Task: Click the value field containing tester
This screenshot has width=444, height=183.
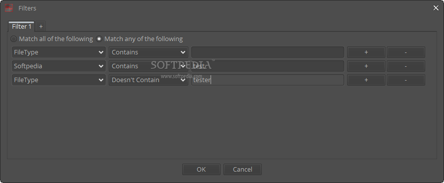Action: click(268, 80)
